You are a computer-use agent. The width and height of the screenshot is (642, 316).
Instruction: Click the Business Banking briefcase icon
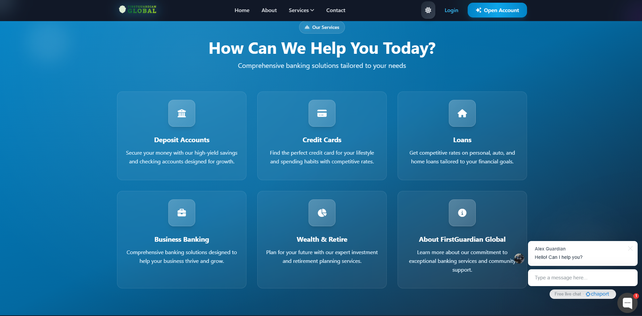182,213
